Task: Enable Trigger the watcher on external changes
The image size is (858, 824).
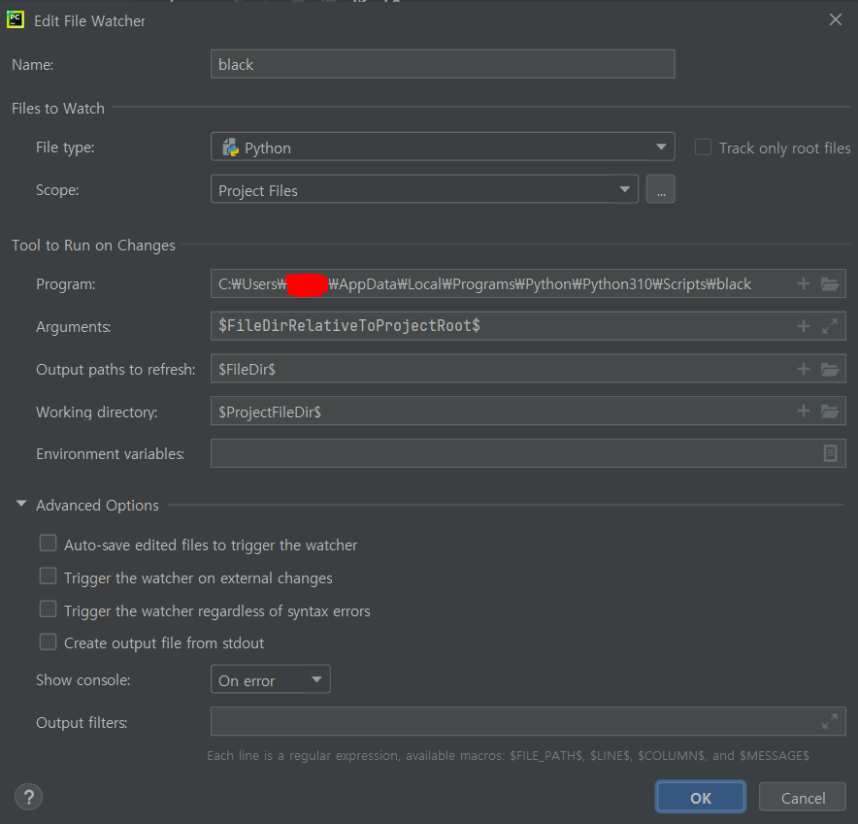Action: [x=49, y=577]
